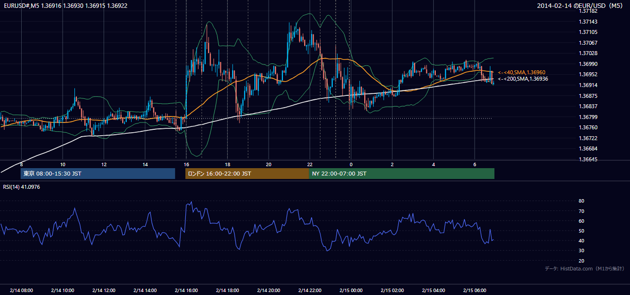Click RSI scale value 80
Screen dimensions: 630x295
[x=581, y=201]
